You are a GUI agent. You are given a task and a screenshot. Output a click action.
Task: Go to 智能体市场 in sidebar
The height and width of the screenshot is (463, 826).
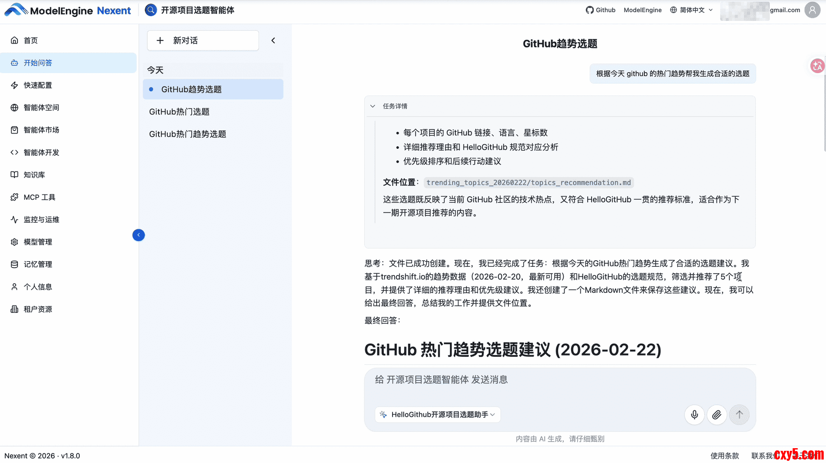[x=41, y=130]
